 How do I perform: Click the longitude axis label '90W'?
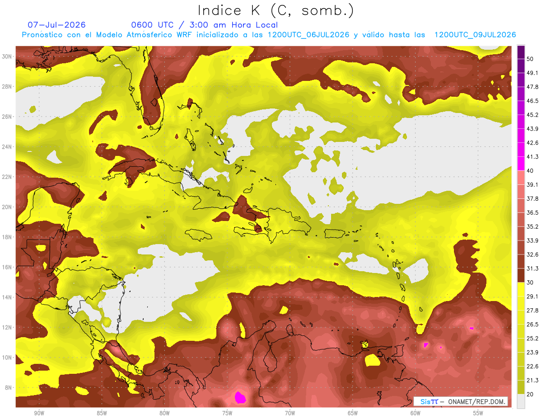tap(39, 413)
